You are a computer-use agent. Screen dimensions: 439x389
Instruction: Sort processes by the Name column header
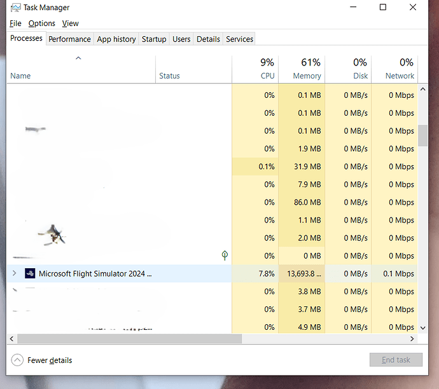[x=81, y=69]
